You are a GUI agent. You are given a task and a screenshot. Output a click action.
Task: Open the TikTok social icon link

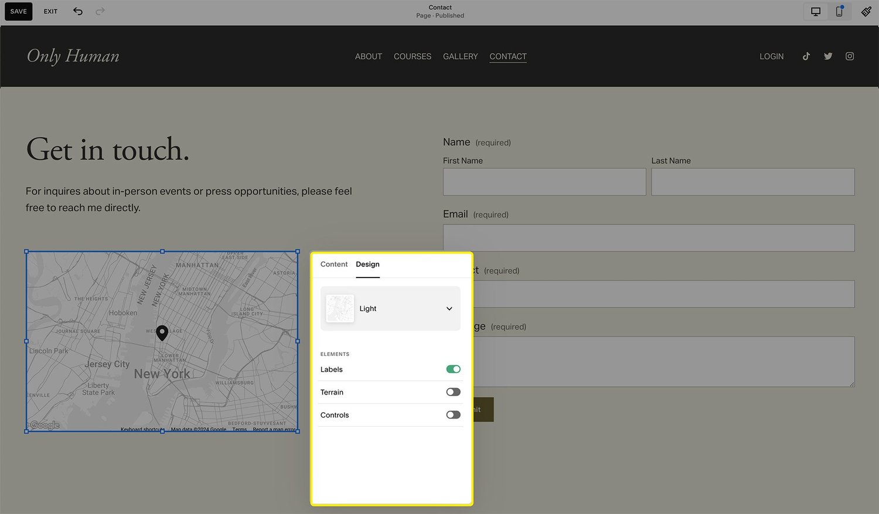click(806, 56)
